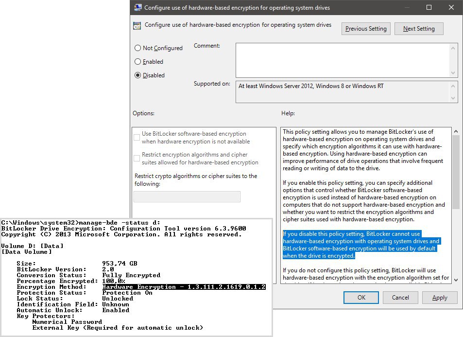The width and height of the screenshot is (463, 337).
Task: Click the restrict crypto algorithms input field
Action: (x=187, y=196)
